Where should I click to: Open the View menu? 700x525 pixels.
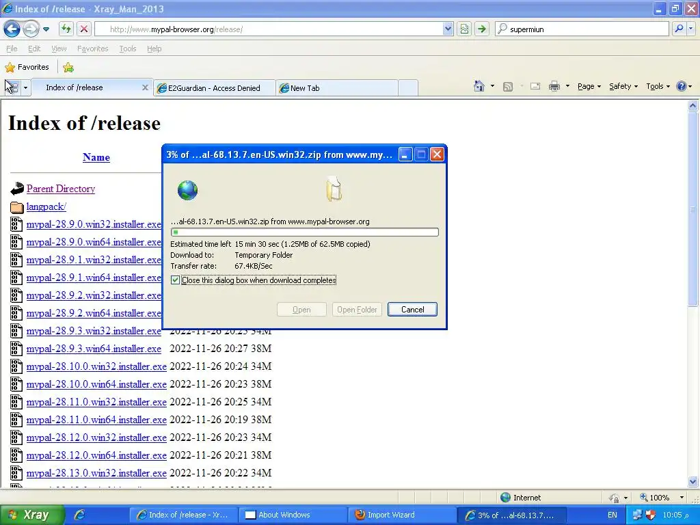tap(59, 49)
